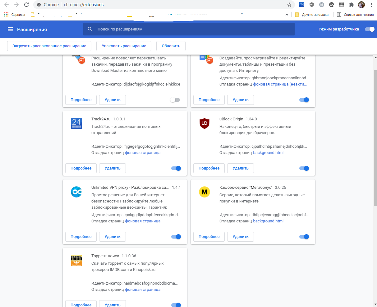The height and width of the screenshot is (307, 377).
Task: Open Unlimited VPN фоновая страница link
Action: (x=143, y=221)
